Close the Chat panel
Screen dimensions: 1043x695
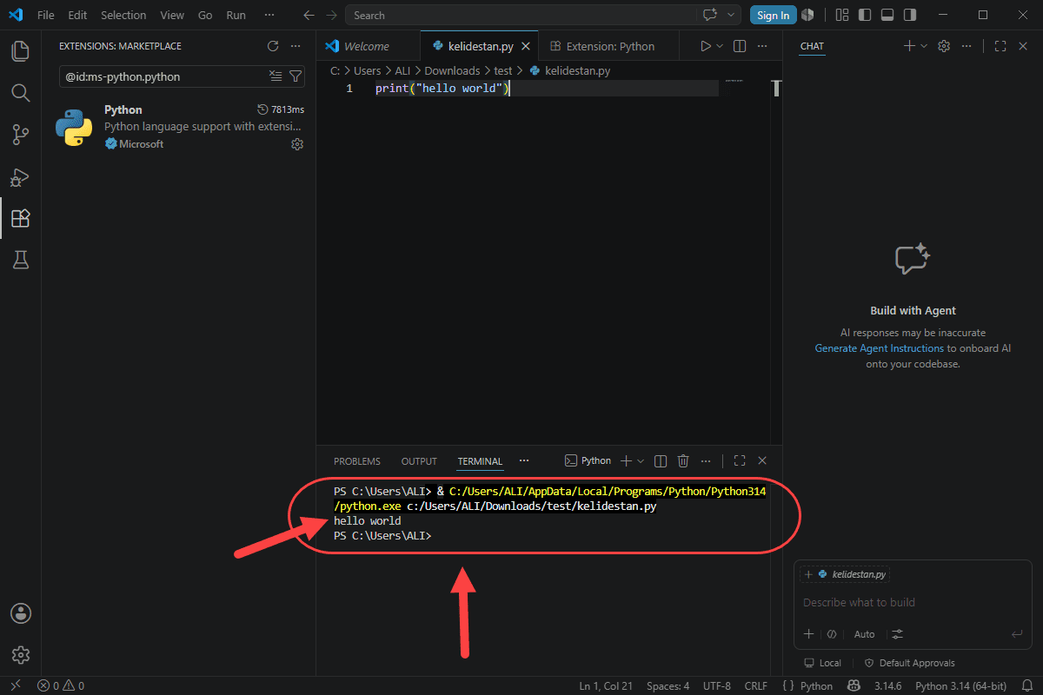tap(1023, 46)
